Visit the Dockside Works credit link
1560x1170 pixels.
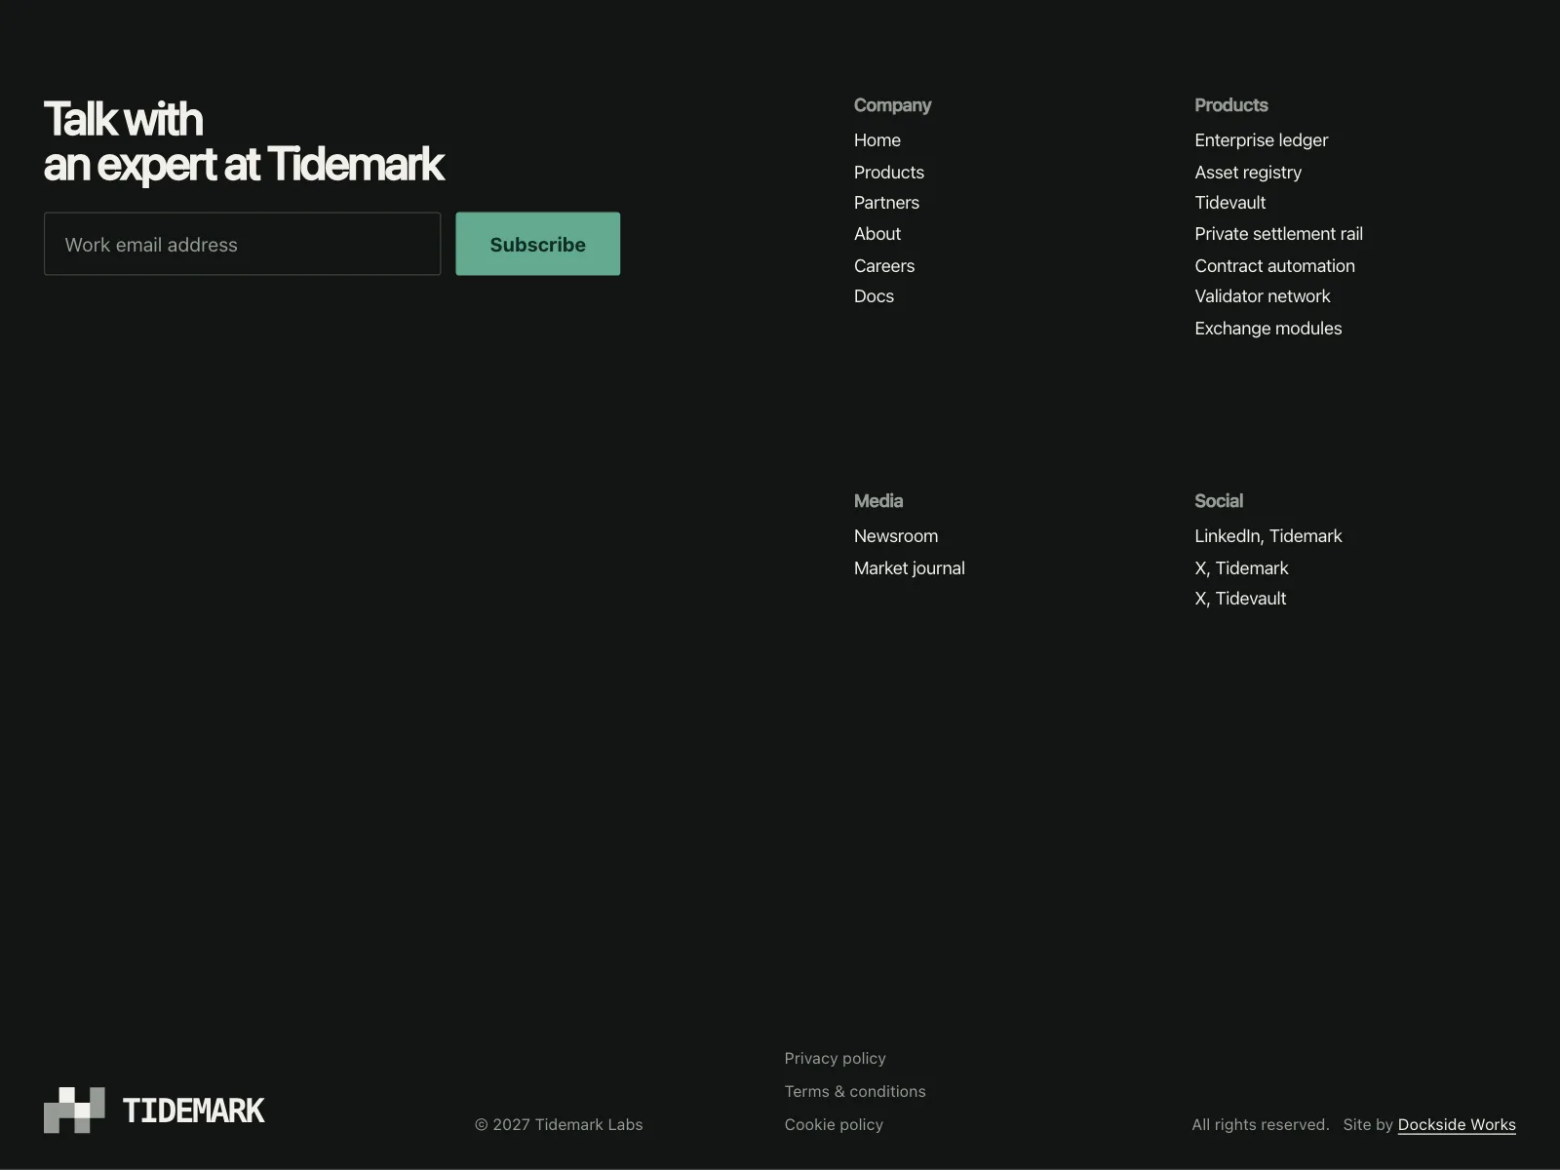tap(1457, 1125)
